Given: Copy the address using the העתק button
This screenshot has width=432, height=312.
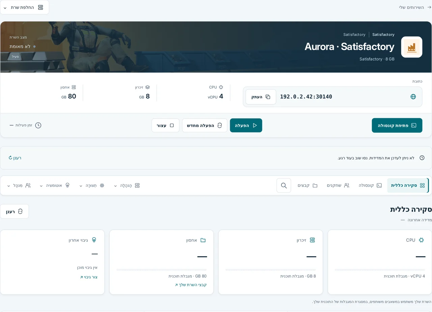Looking at the screenshot, I should tap(261, 97).
